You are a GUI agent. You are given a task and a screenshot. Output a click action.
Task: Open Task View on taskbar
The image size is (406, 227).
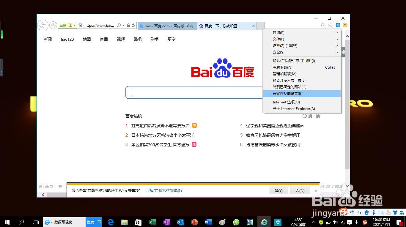tap(35, 222)
